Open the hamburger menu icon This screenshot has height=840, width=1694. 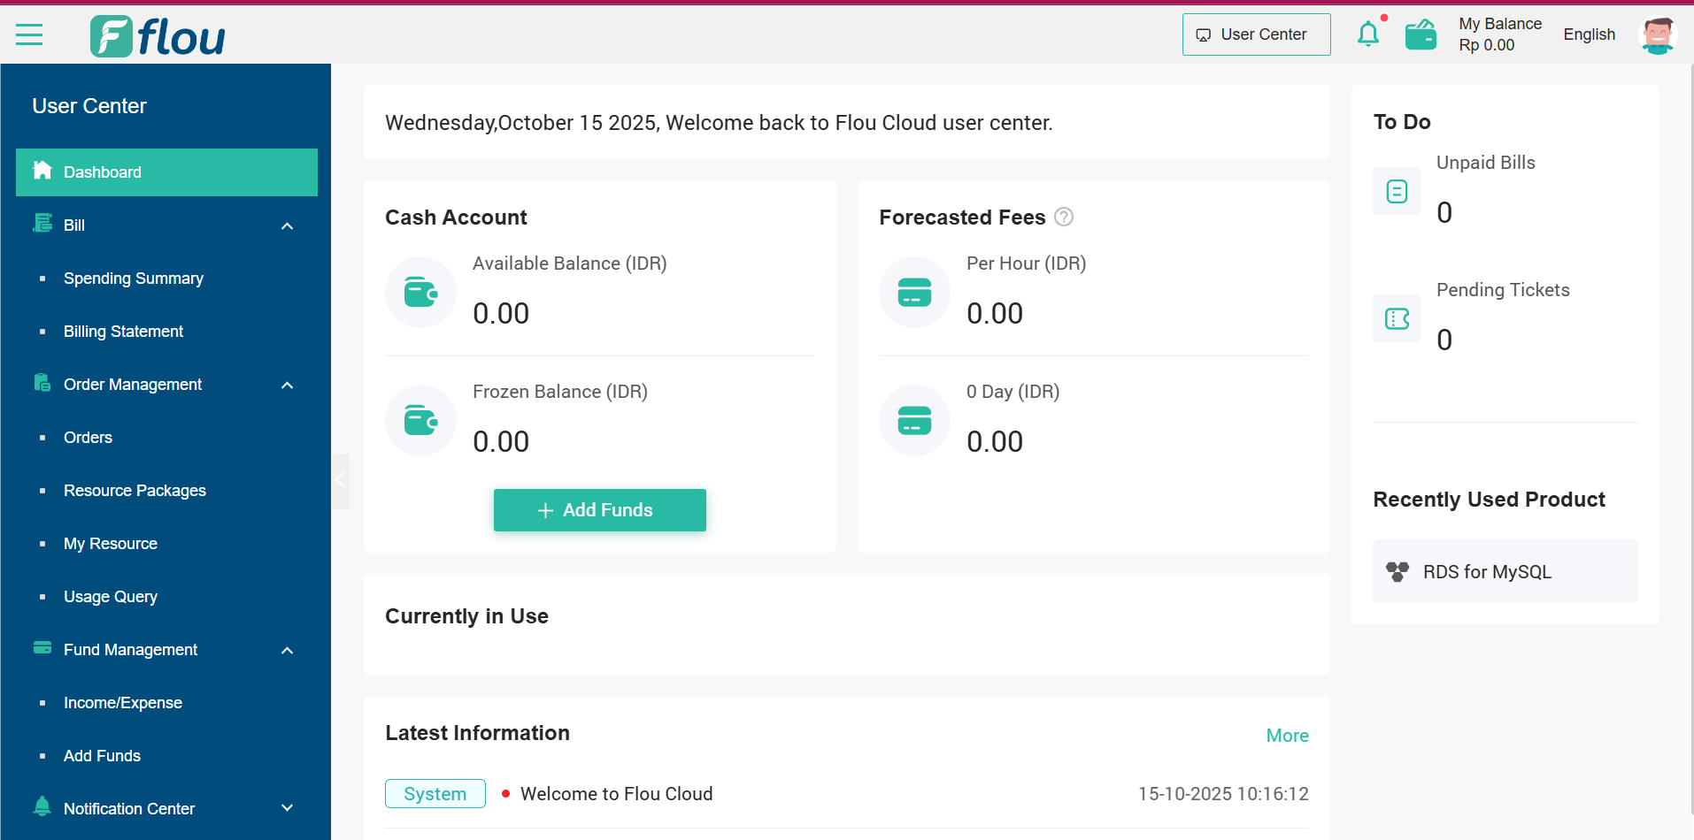tap(29, 35)
